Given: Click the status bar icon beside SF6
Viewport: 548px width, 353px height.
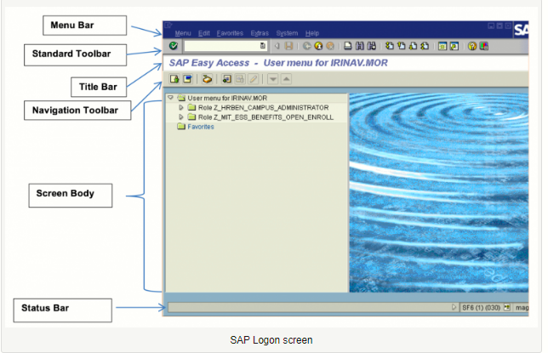Looking at the screenshot, I should [507, 307].
